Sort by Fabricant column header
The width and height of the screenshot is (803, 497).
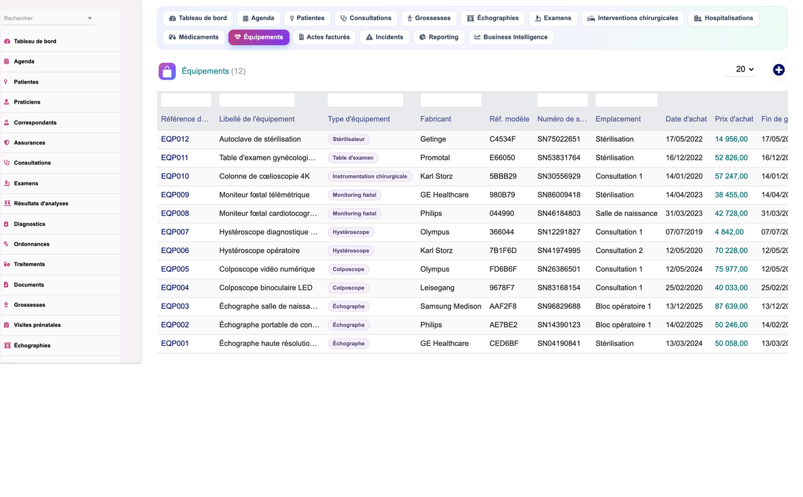pyautogui.click(x=436, y=119)
